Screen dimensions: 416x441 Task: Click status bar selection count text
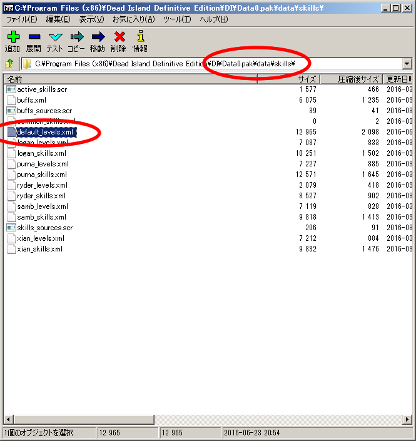coord(39,433)
